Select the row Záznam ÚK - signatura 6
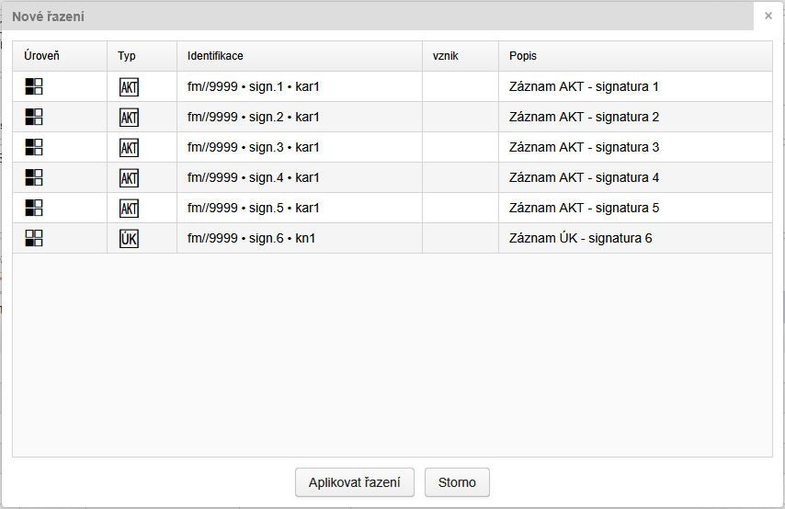Viewport: 785px width, 509px height. [580, 239]
